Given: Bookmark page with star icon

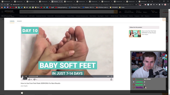Looking at the screenshot, I should pos(136,5).
